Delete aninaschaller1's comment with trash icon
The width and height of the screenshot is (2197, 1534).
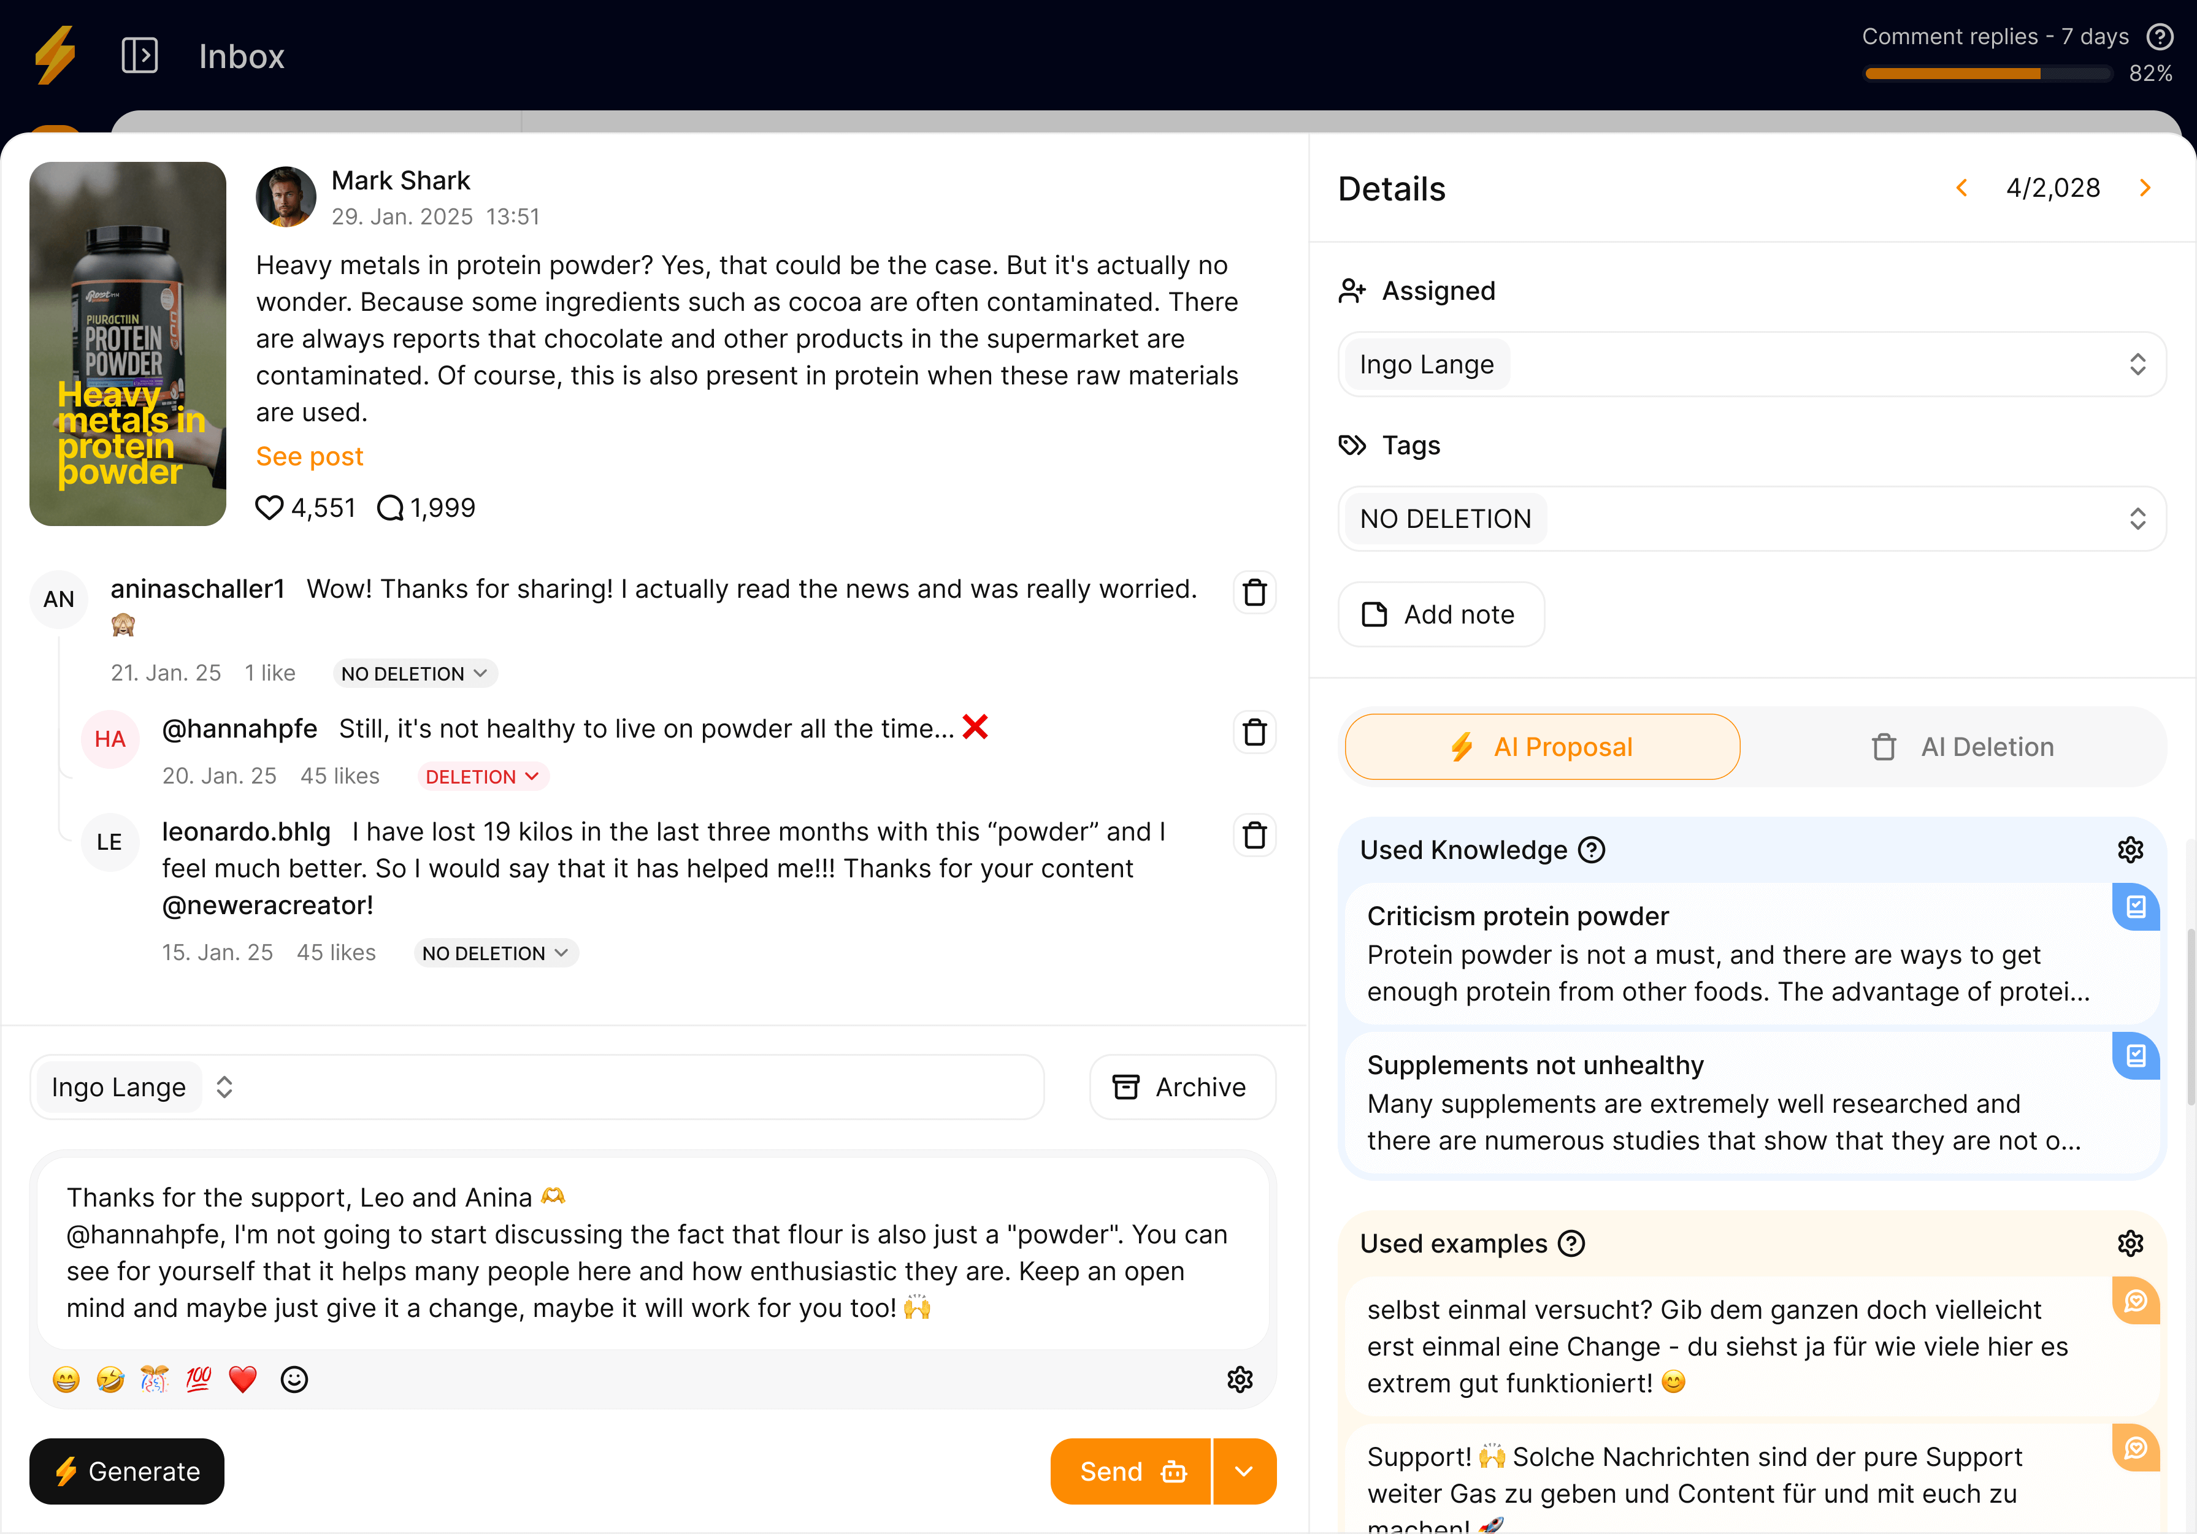pos(1254,593)
